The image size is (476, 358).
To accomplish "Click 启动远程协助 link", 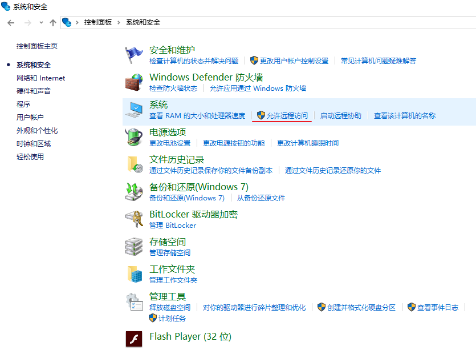I will 340,115.
